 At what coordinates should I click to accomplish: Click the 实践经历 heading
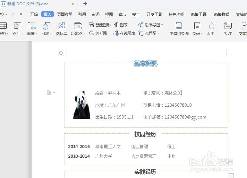coord(145,172)
